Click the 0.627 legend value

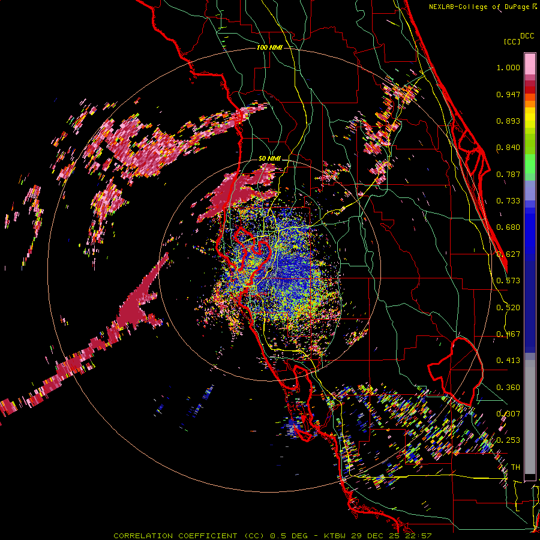[x=508, y=254]
